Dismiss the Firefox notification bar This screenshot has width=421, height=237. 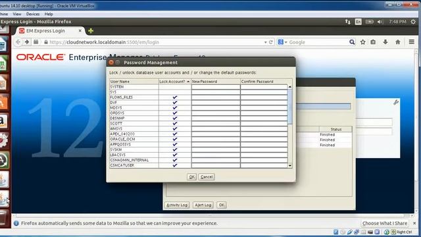pyautogui.click(x=414, y=223)
